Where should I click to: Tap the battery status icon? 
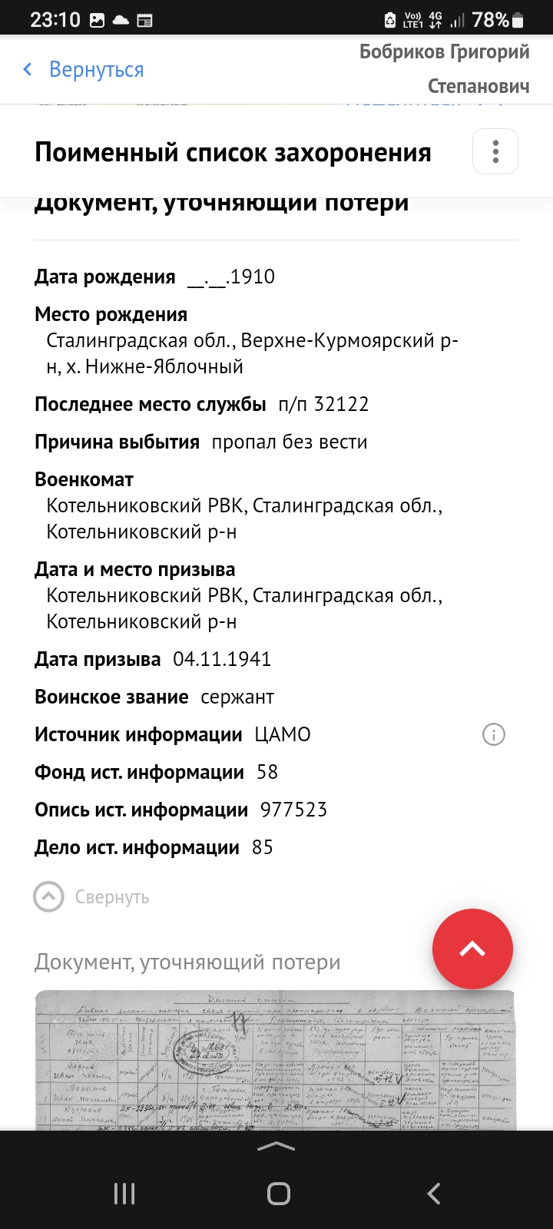[x=518, y=20]
